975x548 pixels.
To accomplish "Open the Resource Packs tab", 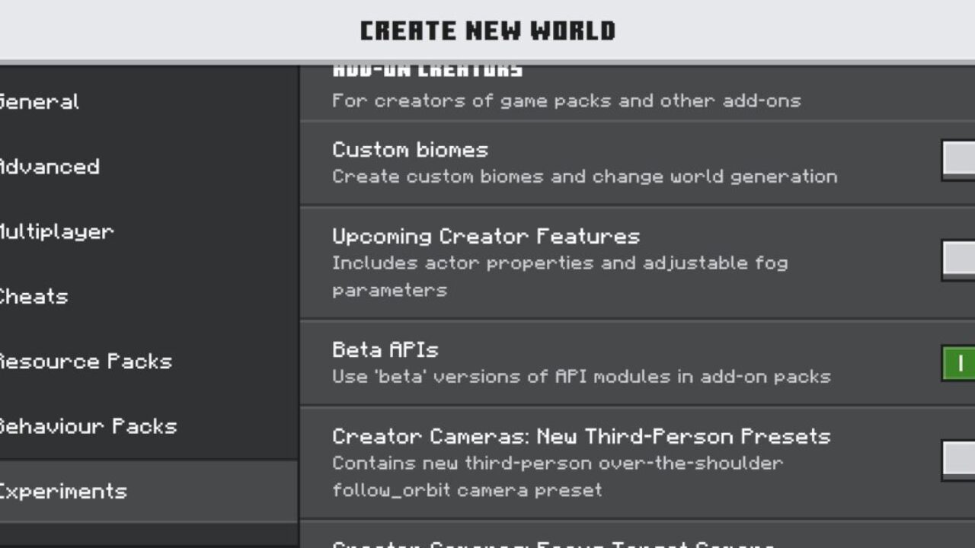I will 149,362.
